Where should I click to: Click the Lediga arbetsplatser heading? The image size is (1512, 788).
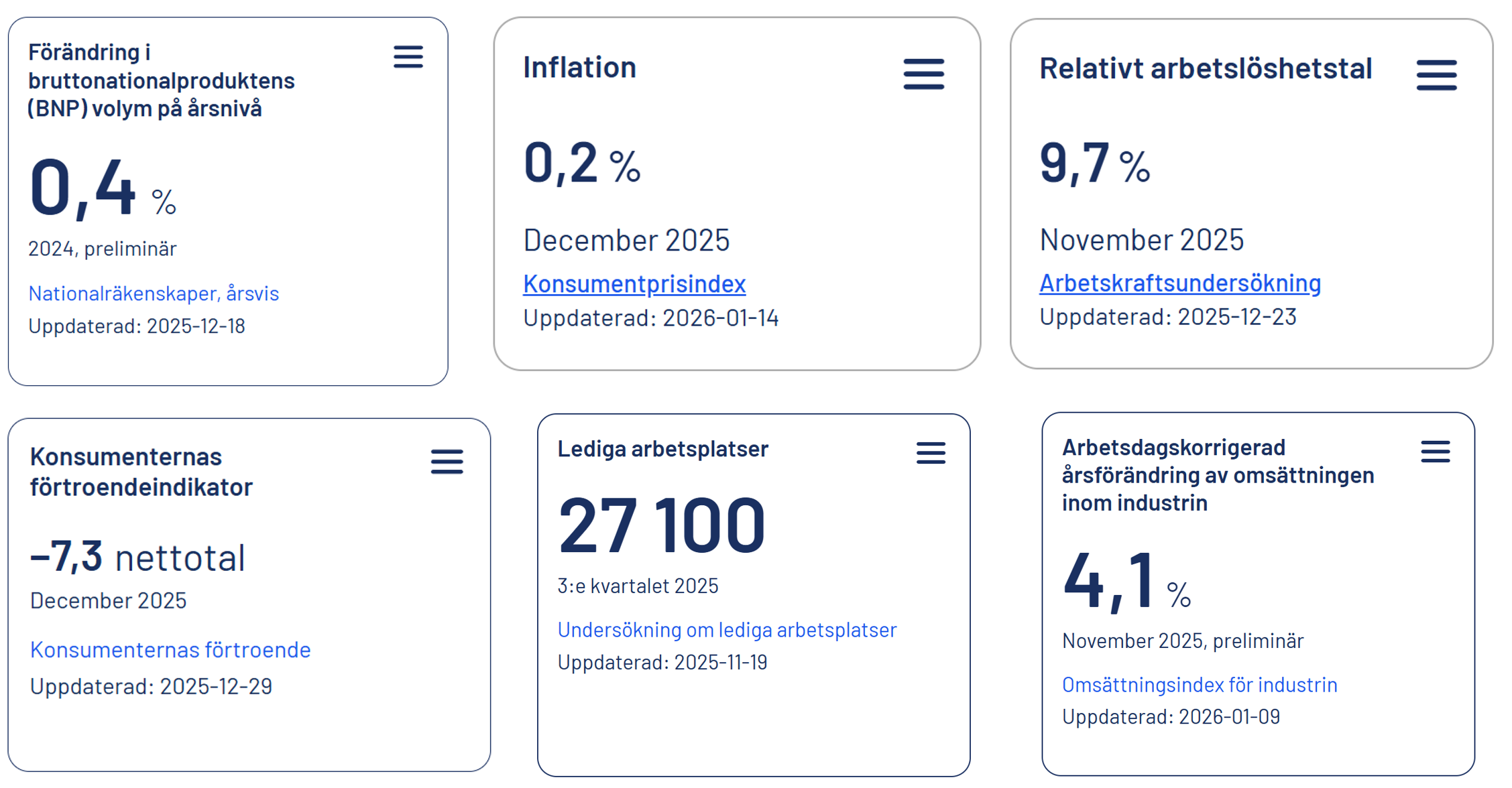pos(662,448)
